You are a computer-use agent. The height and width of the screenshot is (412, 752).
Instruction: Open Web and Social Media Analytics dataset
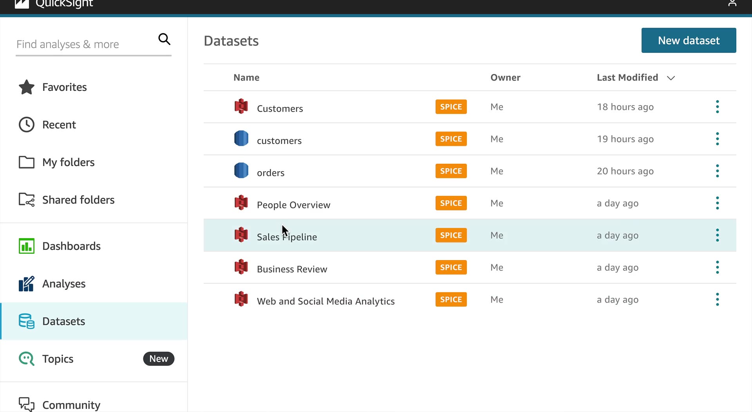click(x=325, y=301)
